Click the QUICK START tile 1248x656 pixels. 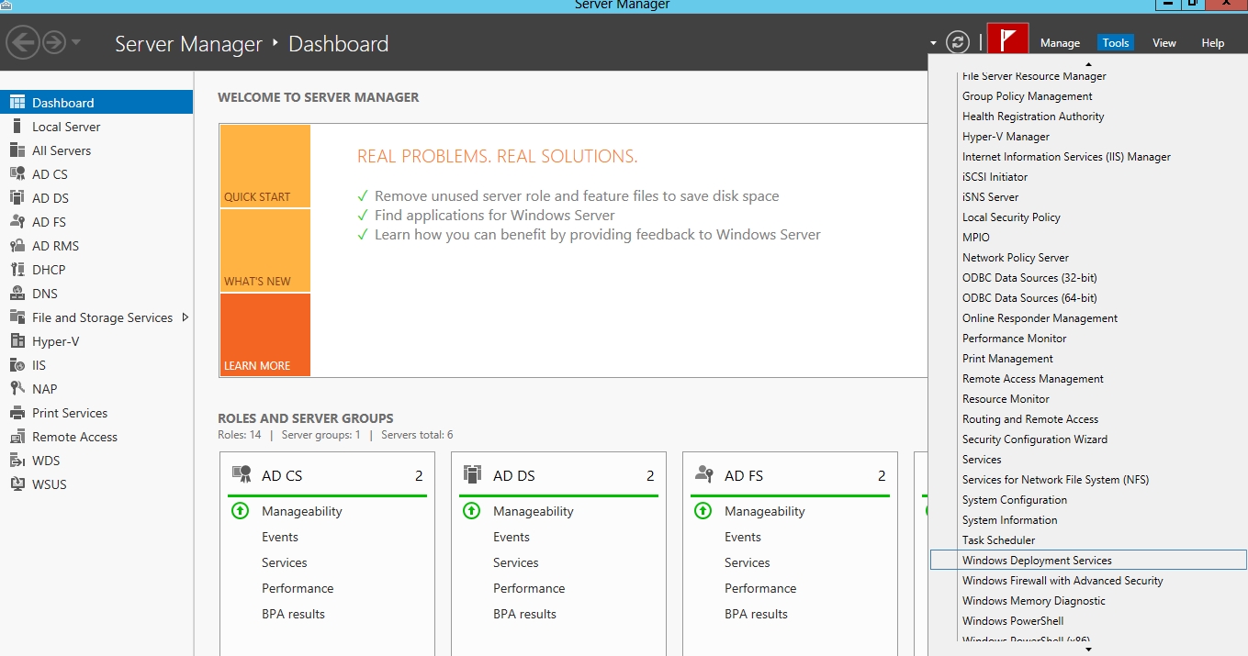[264, 167]
